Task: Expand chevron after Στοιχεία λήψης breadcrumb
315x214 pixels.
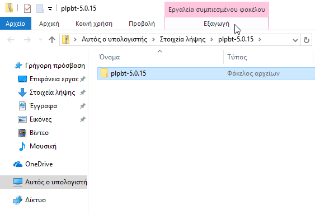Action: coord(211,39)
